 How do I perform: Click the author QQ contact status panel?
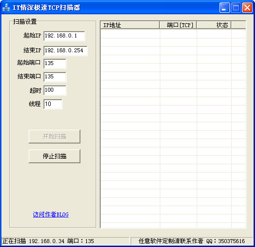(192, 241)
